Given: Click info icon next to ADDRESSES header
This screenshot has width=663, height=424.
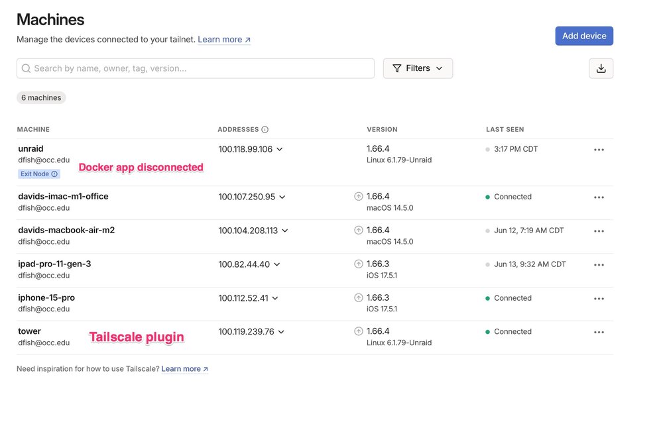Looking at the screenshot, I should (x=265, y=130).
